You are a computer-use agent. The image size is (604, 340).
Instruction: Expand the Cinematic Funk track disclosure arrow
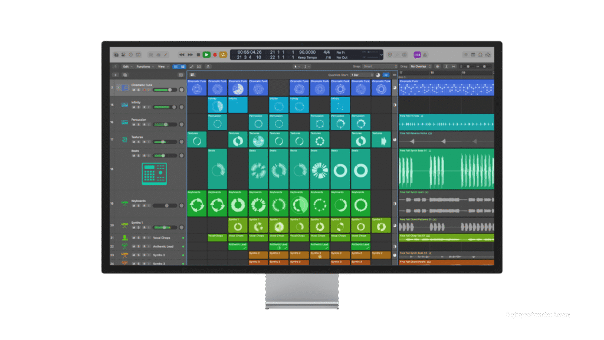tap(118, 87)
